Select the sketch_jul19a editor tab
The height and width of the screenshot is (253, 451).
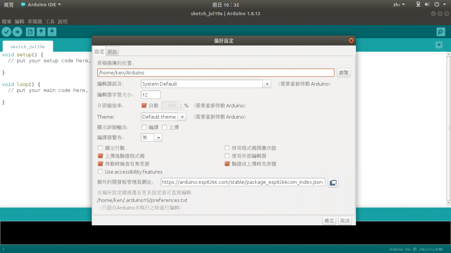coord(28,47)
